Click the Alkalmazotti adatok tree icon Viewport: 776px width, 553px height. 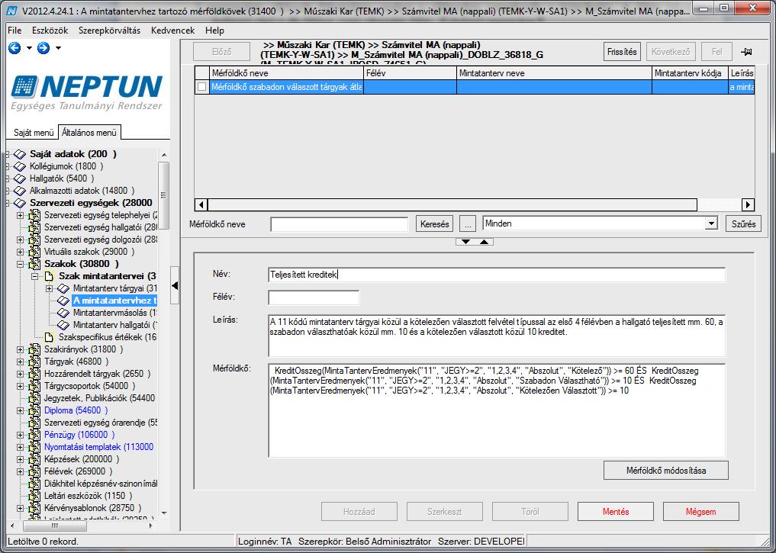pyautogui.click(x=20, y=191)
